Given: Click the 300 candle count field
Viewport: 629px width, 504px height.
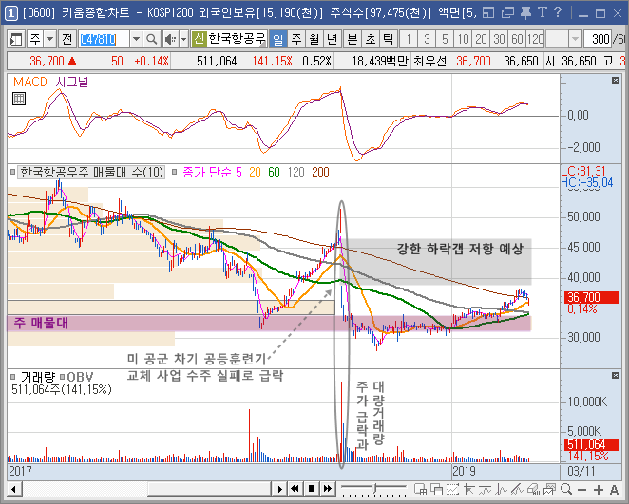Looking at the screenshot, I should point(598,39).
